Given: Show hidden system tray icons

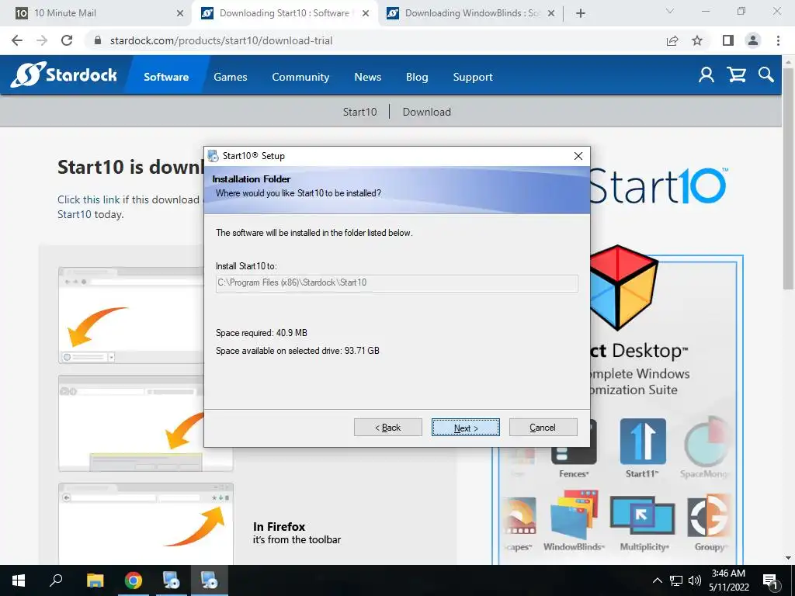Looking at the screenshot, I should coord(657,580).
